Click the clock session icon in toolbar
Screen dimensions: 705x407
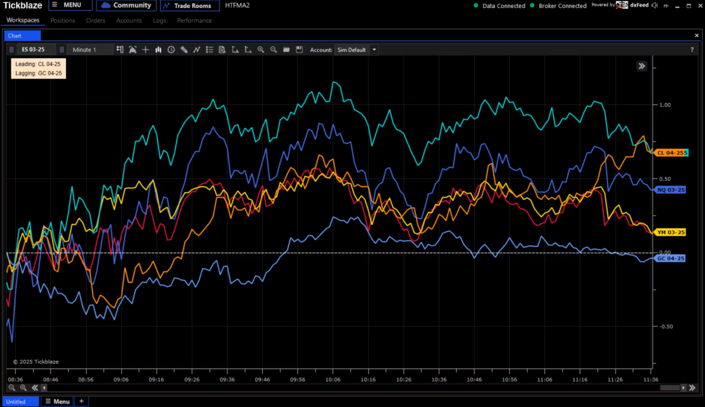(x=171, y=50)
